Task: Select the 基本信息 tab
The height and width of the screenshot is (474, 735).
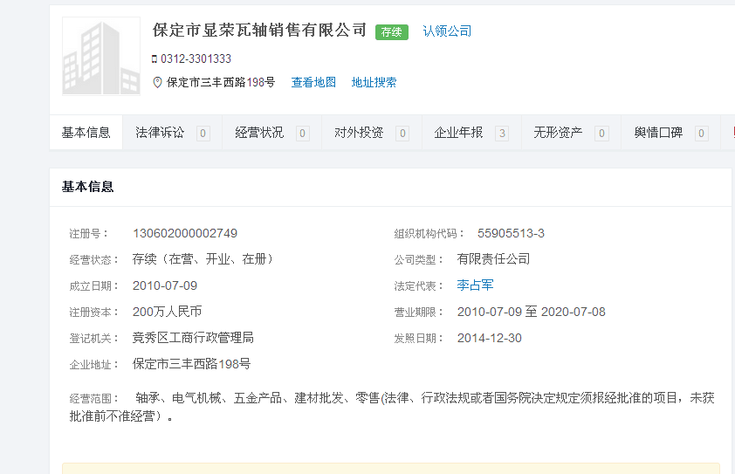Action: click(x=86, y=133)
